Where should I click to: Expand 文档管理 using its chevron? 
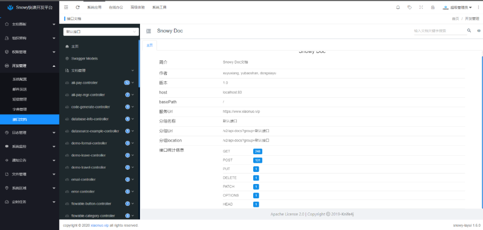pyautogui.click(x=133, y=71)
